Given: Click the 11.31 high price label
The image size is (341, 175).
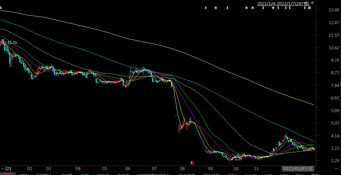Looking at the screenshot, I should [12, 42].
